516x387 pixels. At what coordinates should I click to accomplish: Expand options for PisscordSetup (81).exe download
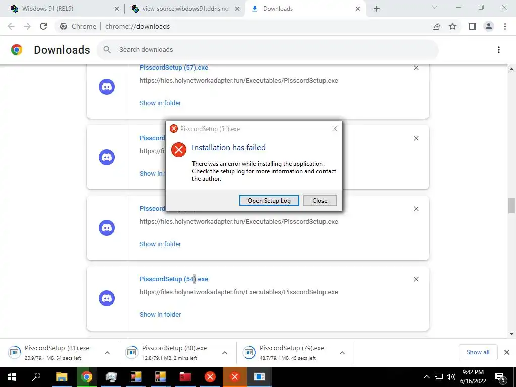pyautogui.click(x=107, y=353)
